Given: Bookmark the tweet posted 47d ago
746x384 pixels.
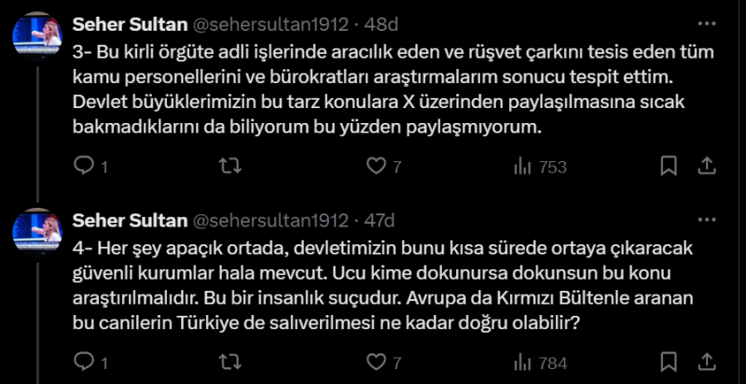Looking at the screenshot, I should tap(669, 361).
